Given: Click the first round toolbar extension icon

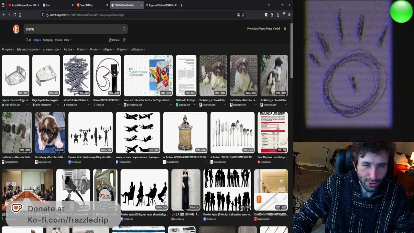Looking at the screenshot, I should pos(266,15).
